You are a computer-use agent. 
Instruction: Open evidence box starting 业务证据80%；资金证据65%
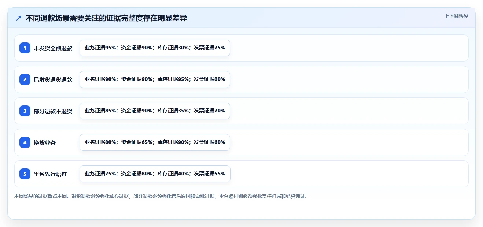pos(155,142)
